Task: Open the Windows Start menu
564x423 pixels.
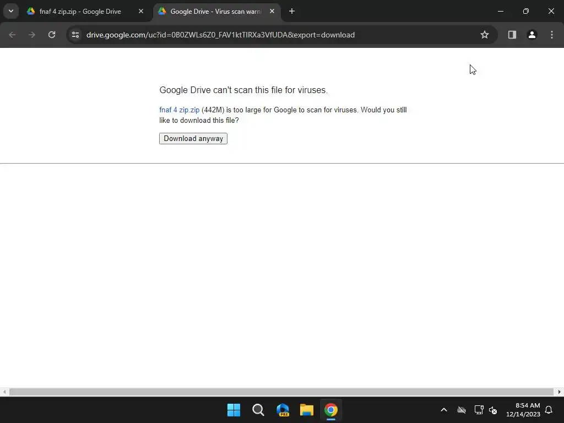Action: pyautogui.click(x=234, y=410)
